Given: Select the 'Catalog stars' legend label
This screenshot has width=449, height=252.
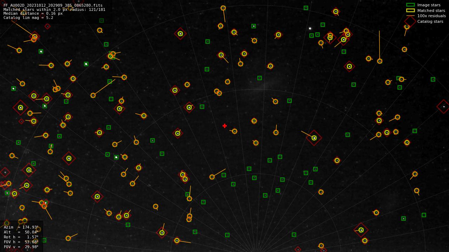Looking at the screenshot, I should click(430, 21).
